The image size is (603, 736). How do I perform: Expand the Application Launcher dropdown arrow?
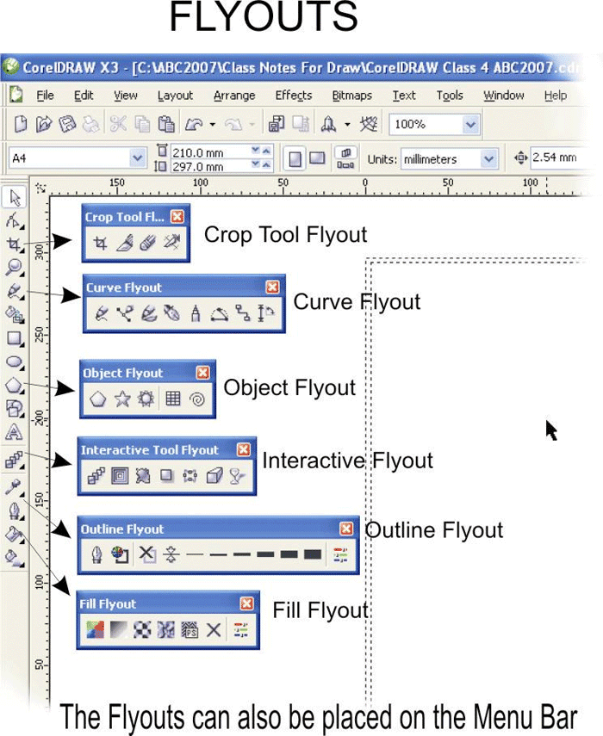point(347,124)
